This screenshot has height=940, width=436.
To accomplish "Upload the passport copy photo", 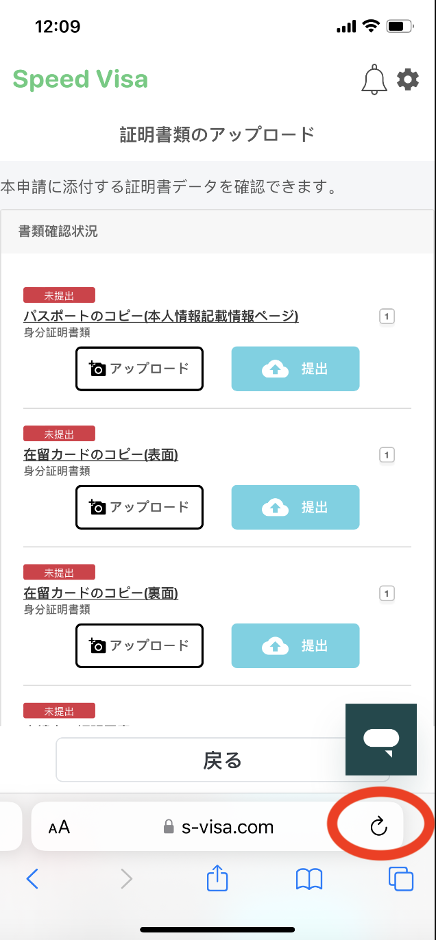I will coord(139,369).
